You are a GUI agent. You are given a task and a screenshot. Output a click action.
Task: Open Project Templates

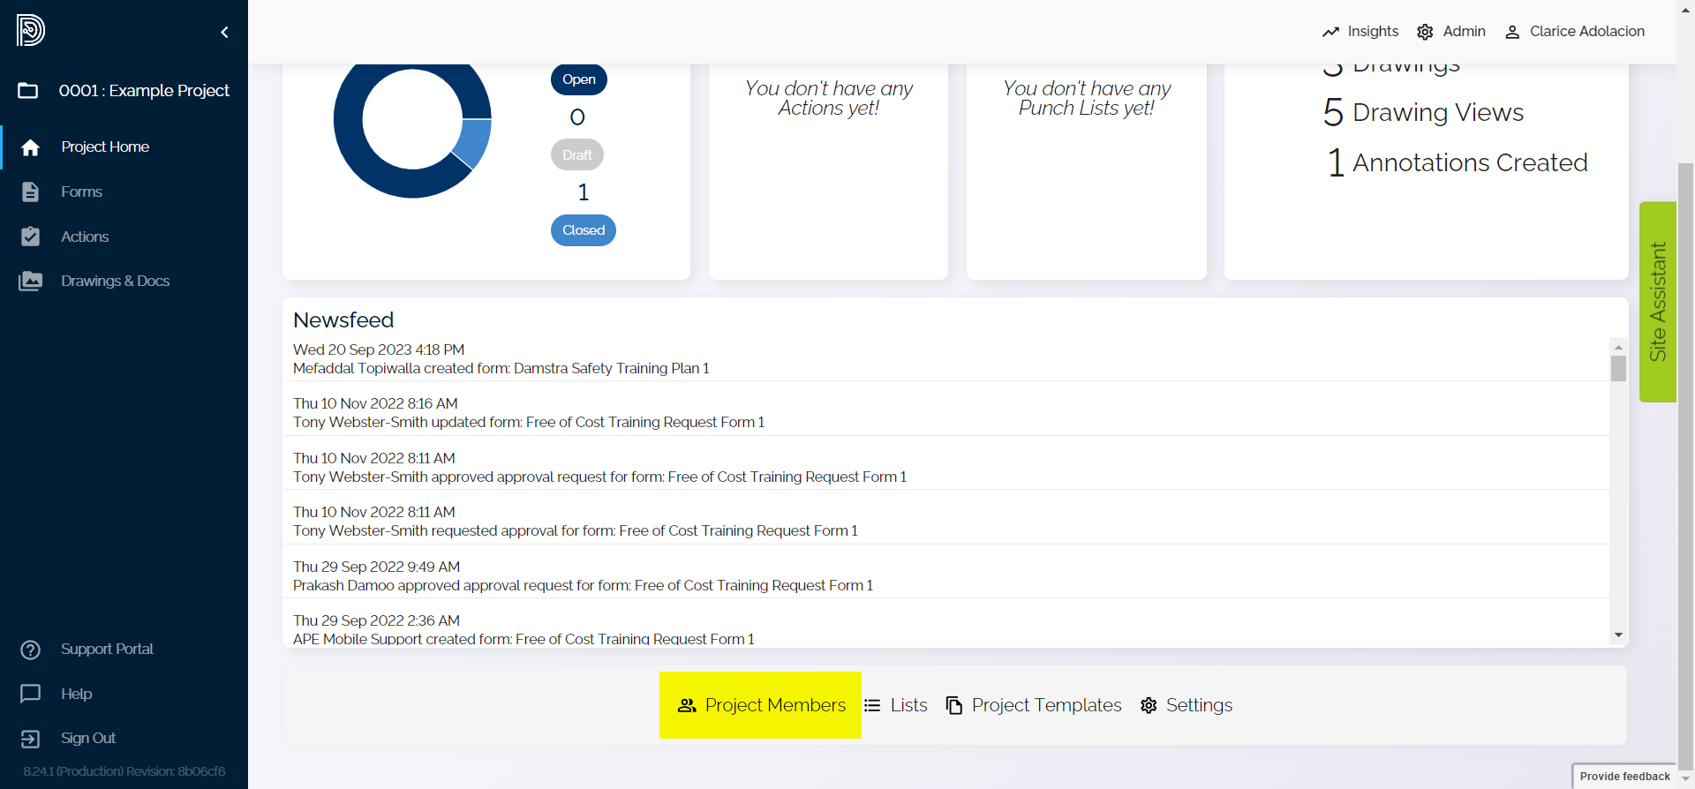point(1033,705)
